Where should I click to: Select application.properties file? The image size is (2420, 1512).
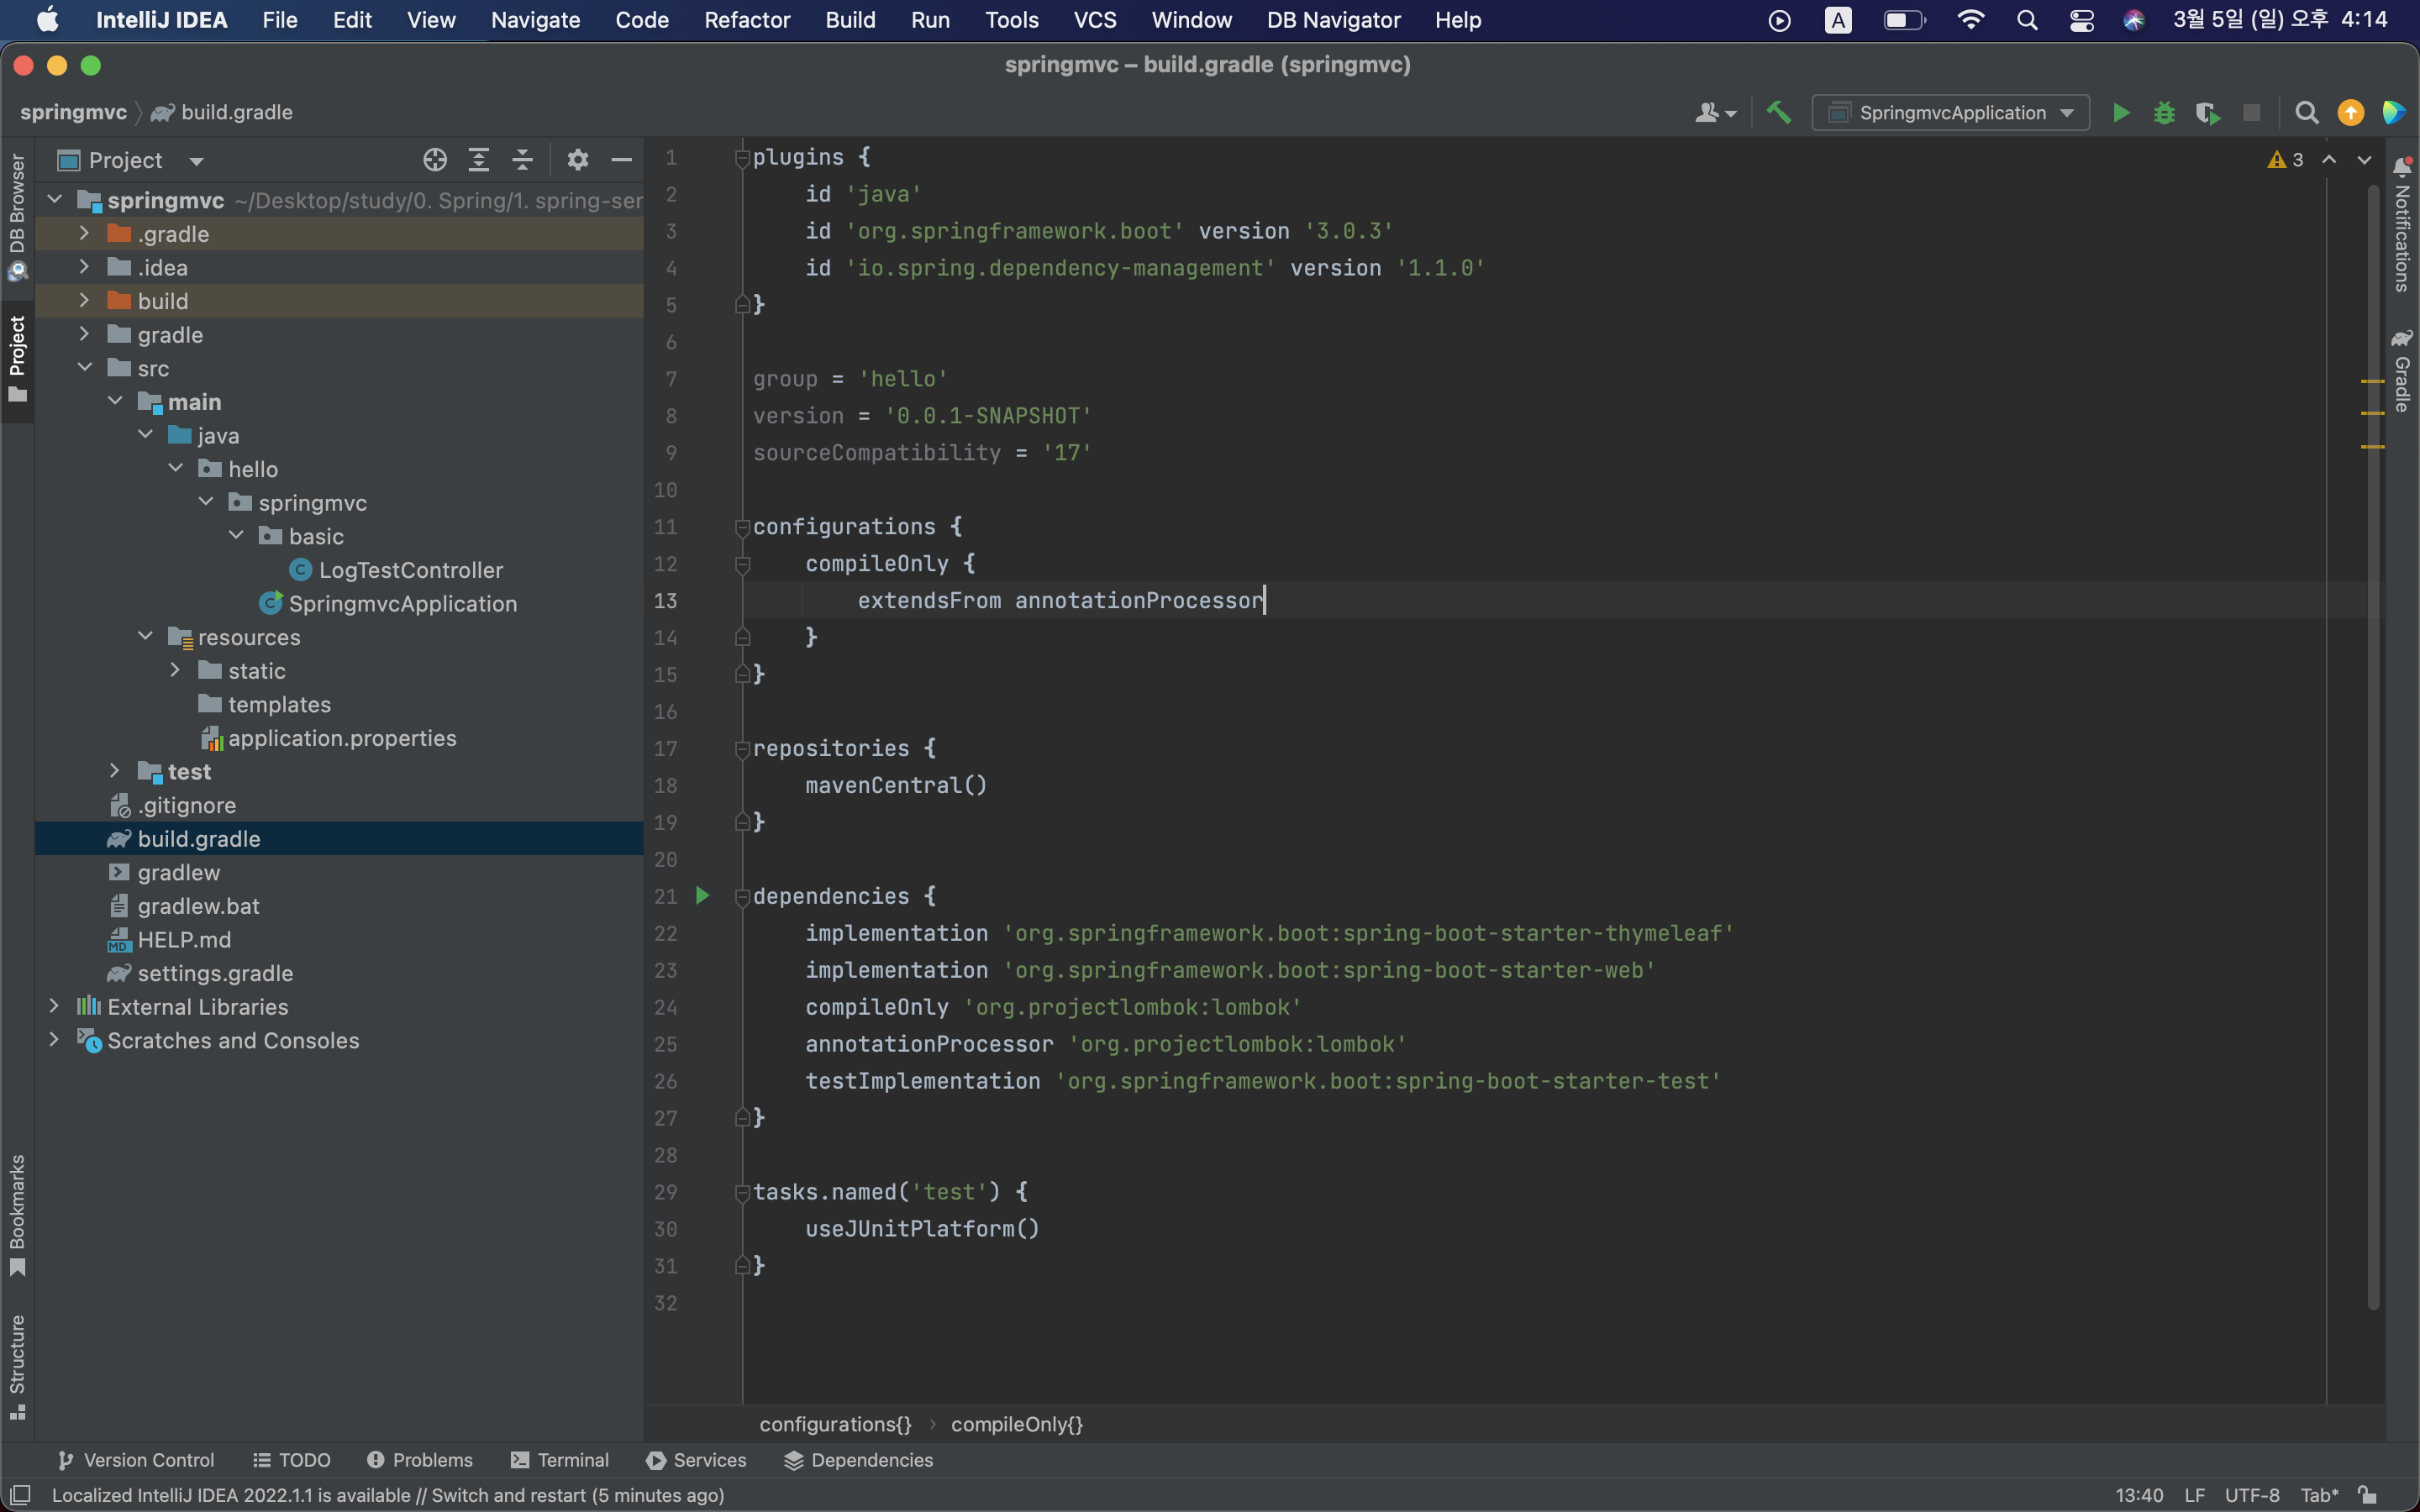coord(342,738)
